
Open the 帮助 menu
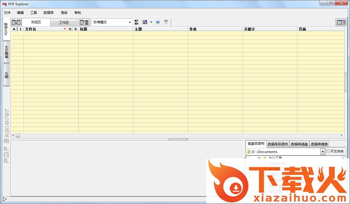tap(78, 13)
